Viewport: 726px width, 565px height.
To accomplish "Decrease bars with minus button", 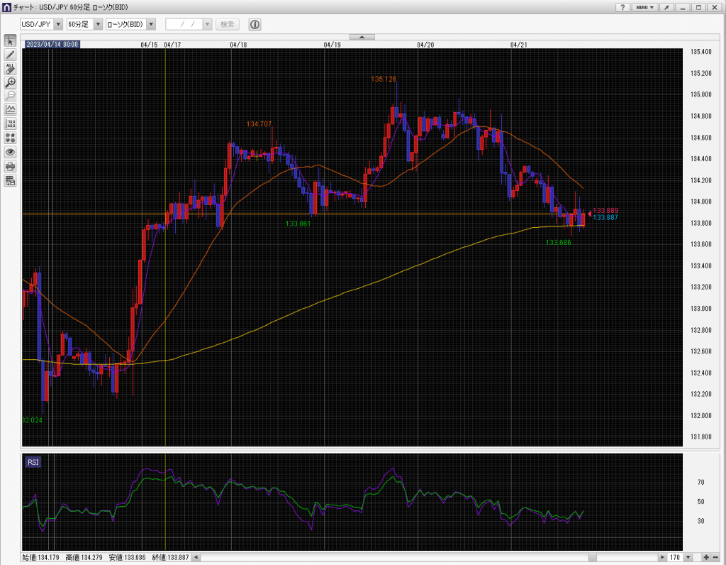I will click(x=715, y=557).
